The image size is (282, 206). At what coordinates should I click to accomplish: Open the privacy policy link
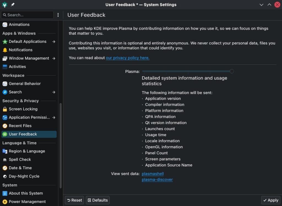tap(128, 58)
